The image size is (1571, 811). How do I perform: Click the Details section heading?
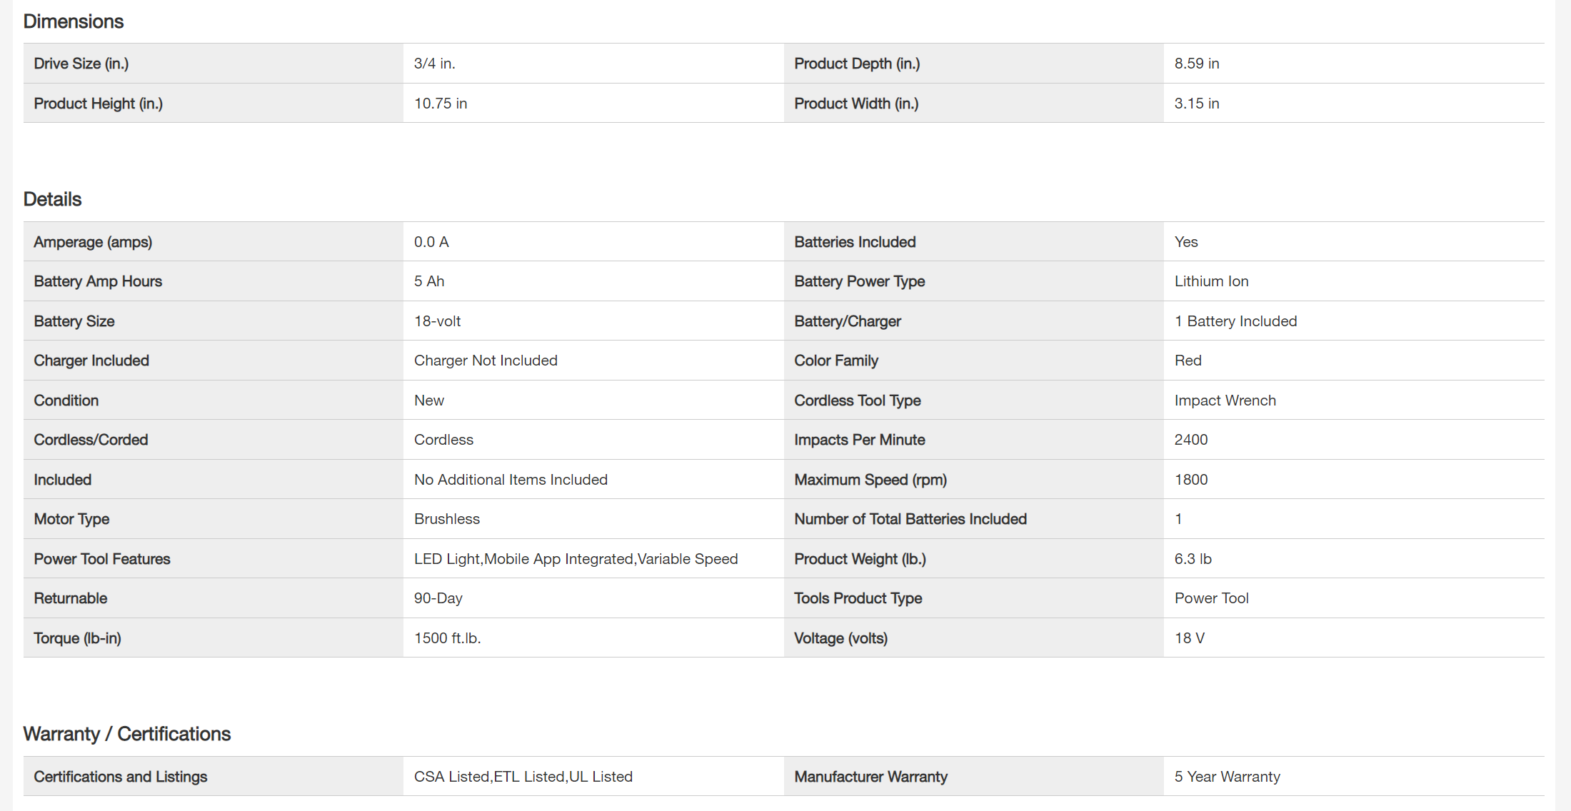tap(53, 199)
